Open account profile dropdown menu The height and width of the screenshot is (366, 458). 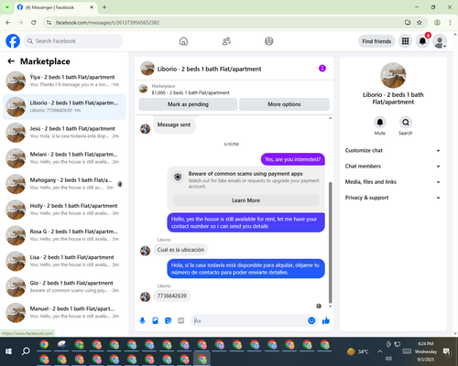(x=440, y=41)
